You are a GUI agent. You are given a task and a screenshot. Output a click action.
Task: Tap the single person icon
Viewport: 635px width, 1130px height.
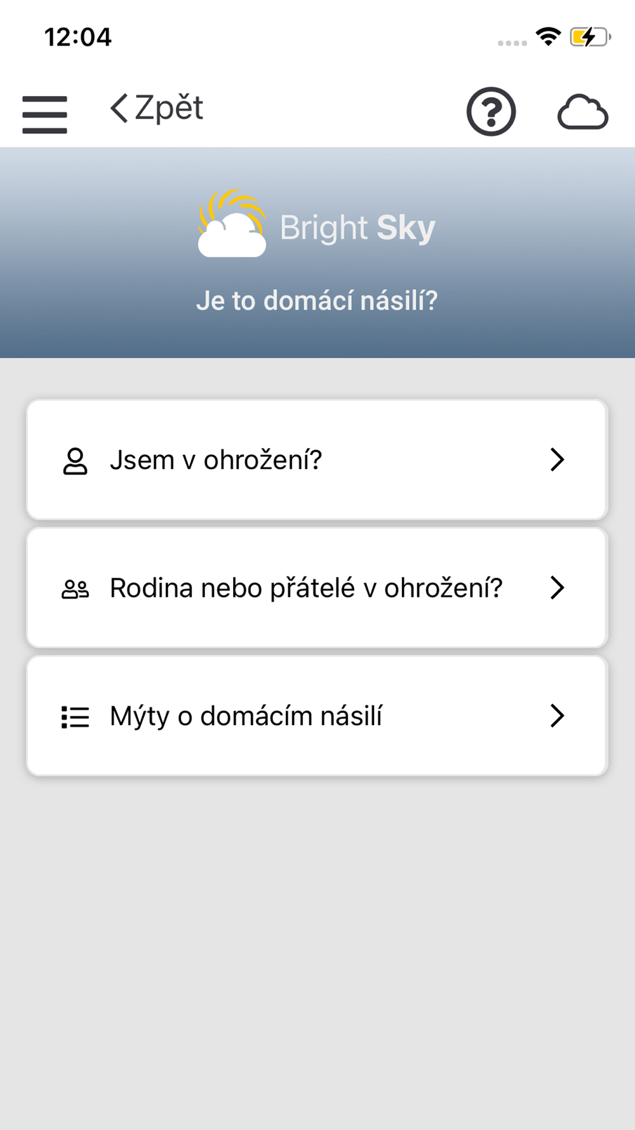[x=75, y=461]
